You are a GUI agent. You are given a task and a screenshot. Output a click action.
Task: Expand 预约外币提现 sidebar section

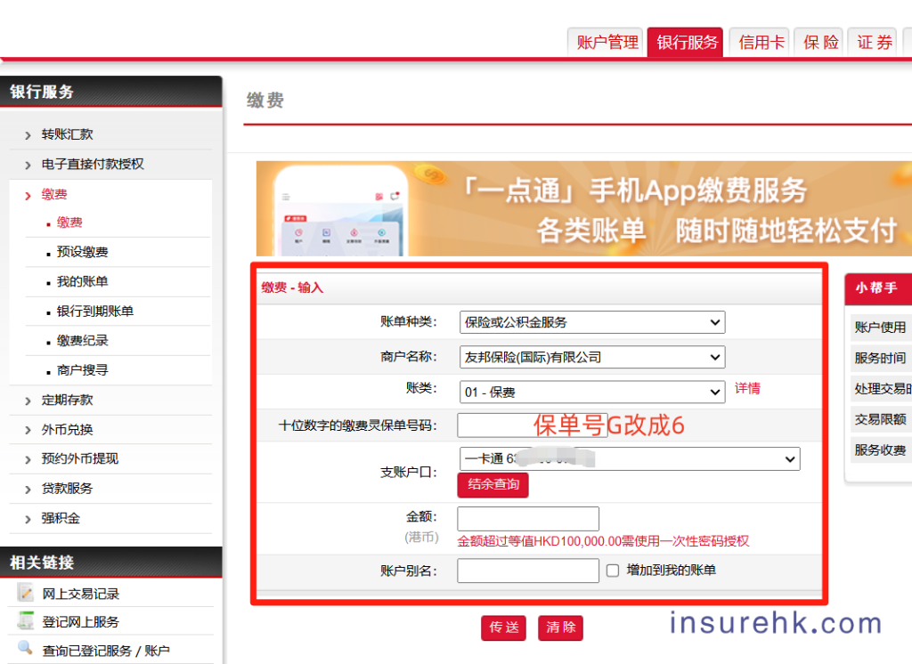click(79, 458)
